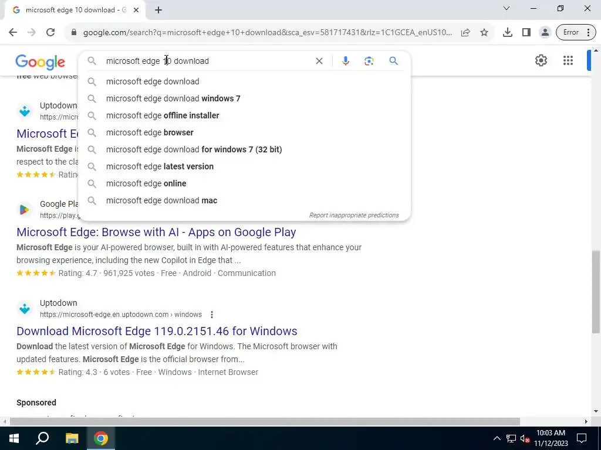Search by image with Google Lens
The height and width of the screenshot is (450, 601).
pyautogui.click(x=369, y=61)
